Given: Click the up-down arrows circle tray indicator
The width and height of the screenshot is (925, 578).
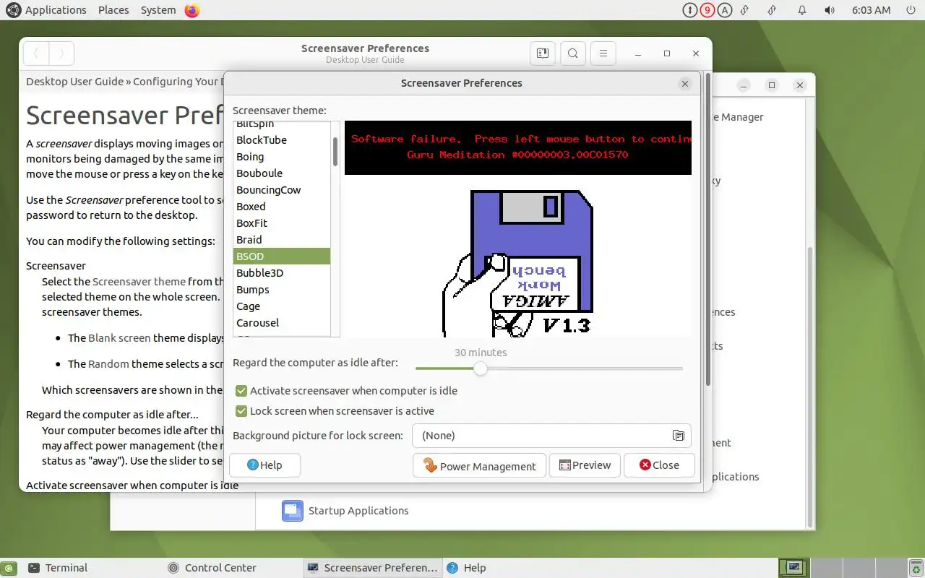Looking at the screenshot, I should [x=690, y=10].
